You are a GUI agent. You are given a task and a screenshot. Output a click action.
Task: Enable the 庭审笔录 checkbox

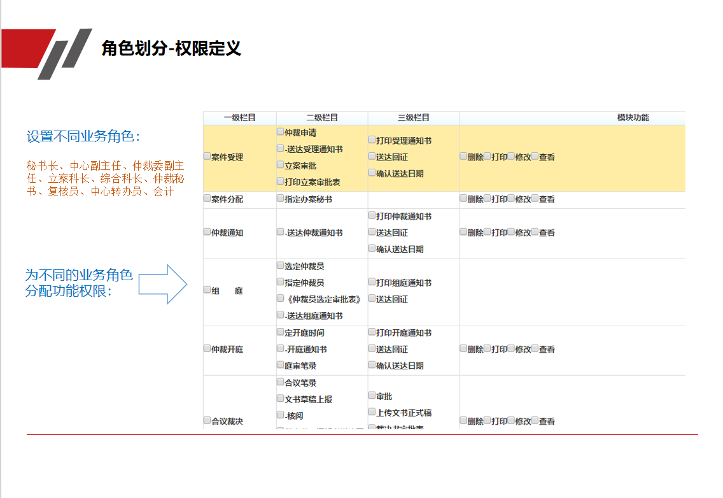click(281, 365)
